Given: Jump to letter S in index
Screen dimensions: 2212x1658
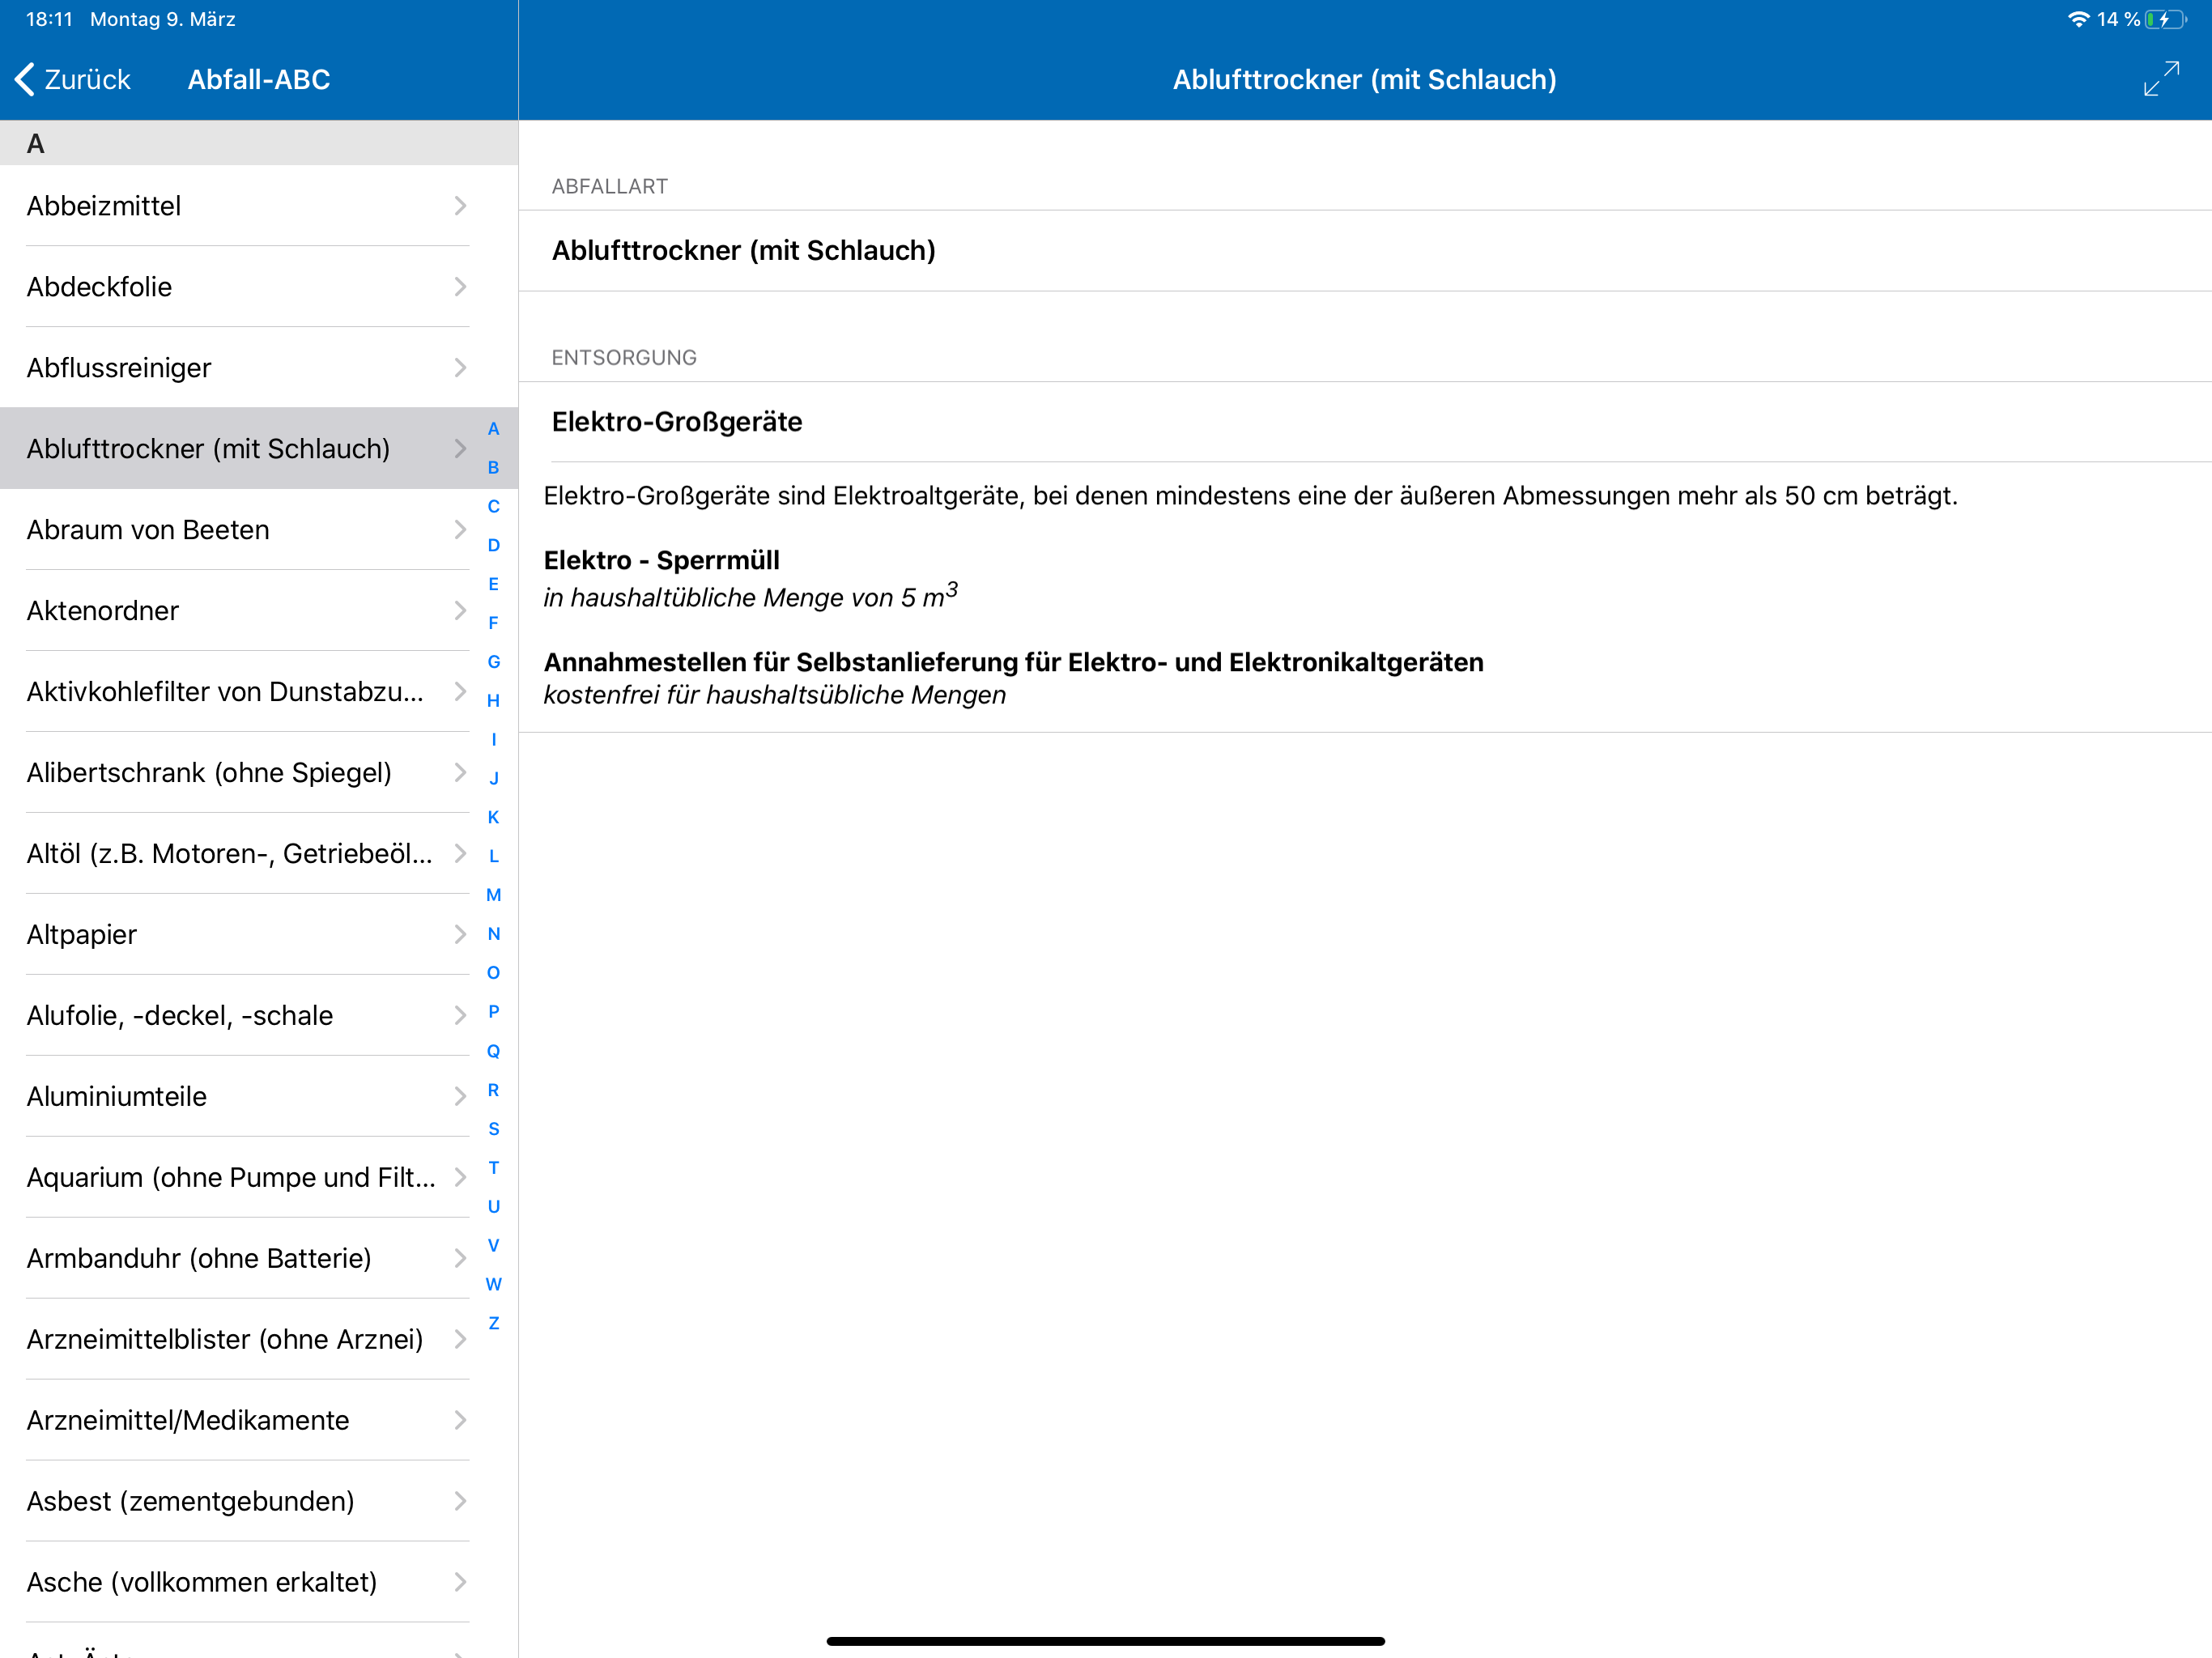Looking at the screenshot, I should [x=493, y=1129].
